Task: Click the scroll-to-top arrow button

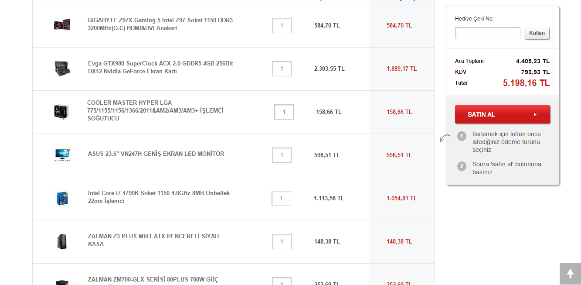Action: click(x=570, y=274)
